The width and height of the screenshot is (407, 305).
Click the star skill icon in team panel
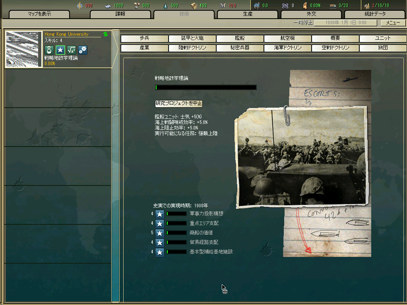click(60, 50)
